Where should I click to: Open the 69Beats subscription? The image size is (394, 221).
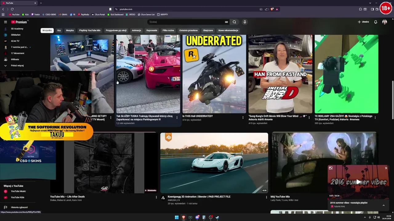pos(18,59)
